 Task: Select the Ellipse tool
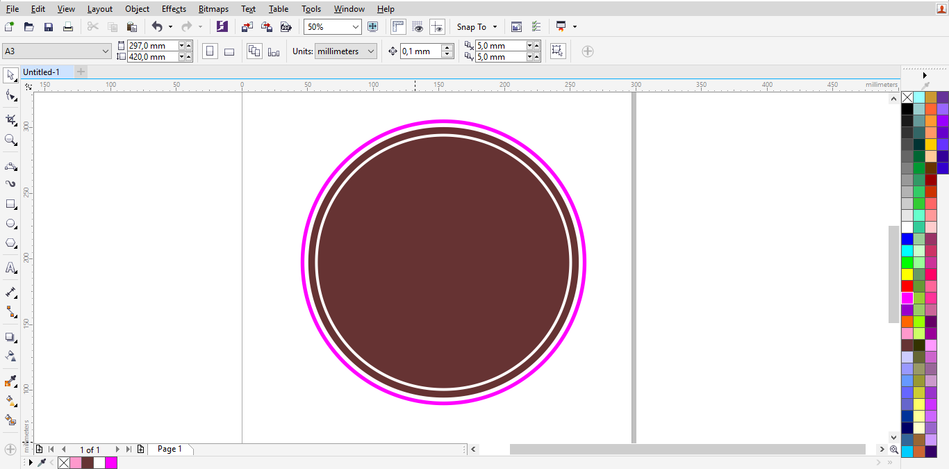[x=10, y=223]
